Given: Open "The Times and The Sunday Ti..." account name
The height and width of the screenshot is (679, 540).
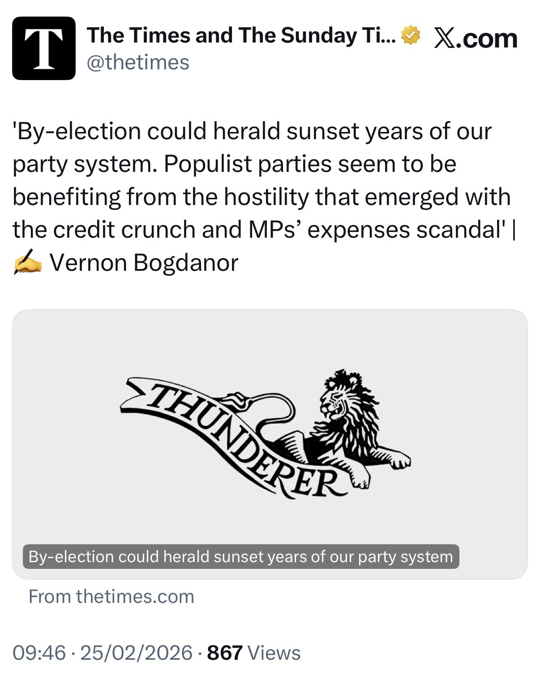Looking at the screenshot, I should click(241, 36).
